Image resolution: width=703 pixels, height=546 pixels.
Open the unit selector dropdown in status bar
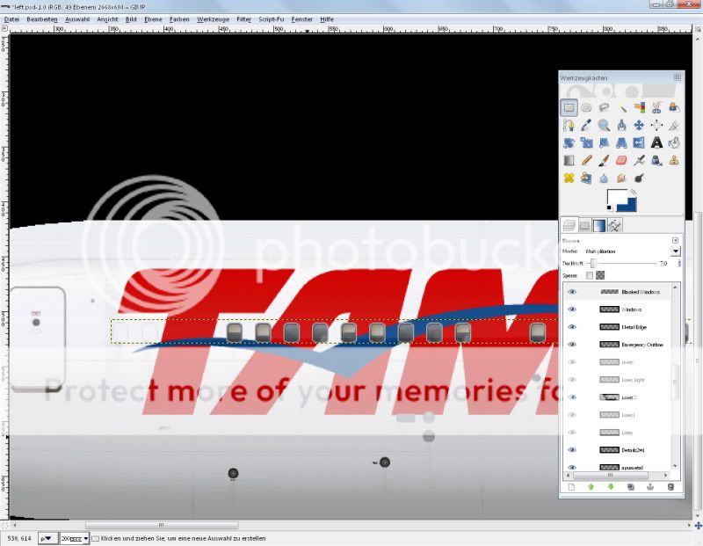47,537
